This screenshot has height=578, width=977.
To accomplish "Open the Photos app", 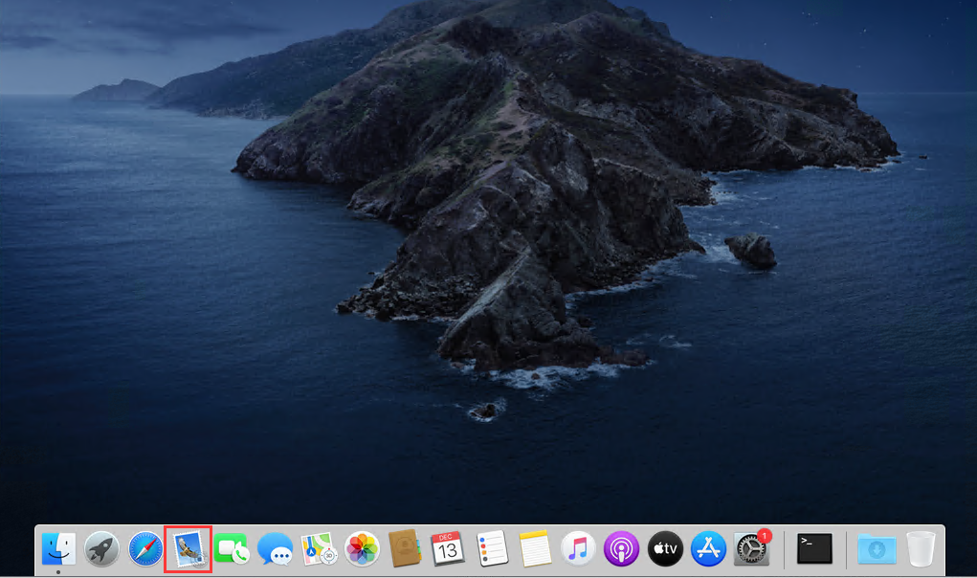I will tap(362, 548).
